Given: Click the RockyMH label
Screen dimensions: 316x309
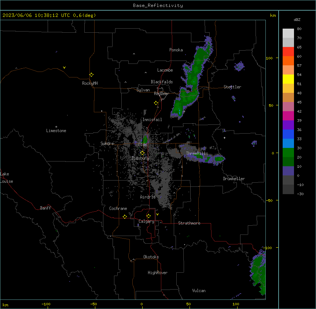Looking at the screenshot, I should click(x=90, y=83).
